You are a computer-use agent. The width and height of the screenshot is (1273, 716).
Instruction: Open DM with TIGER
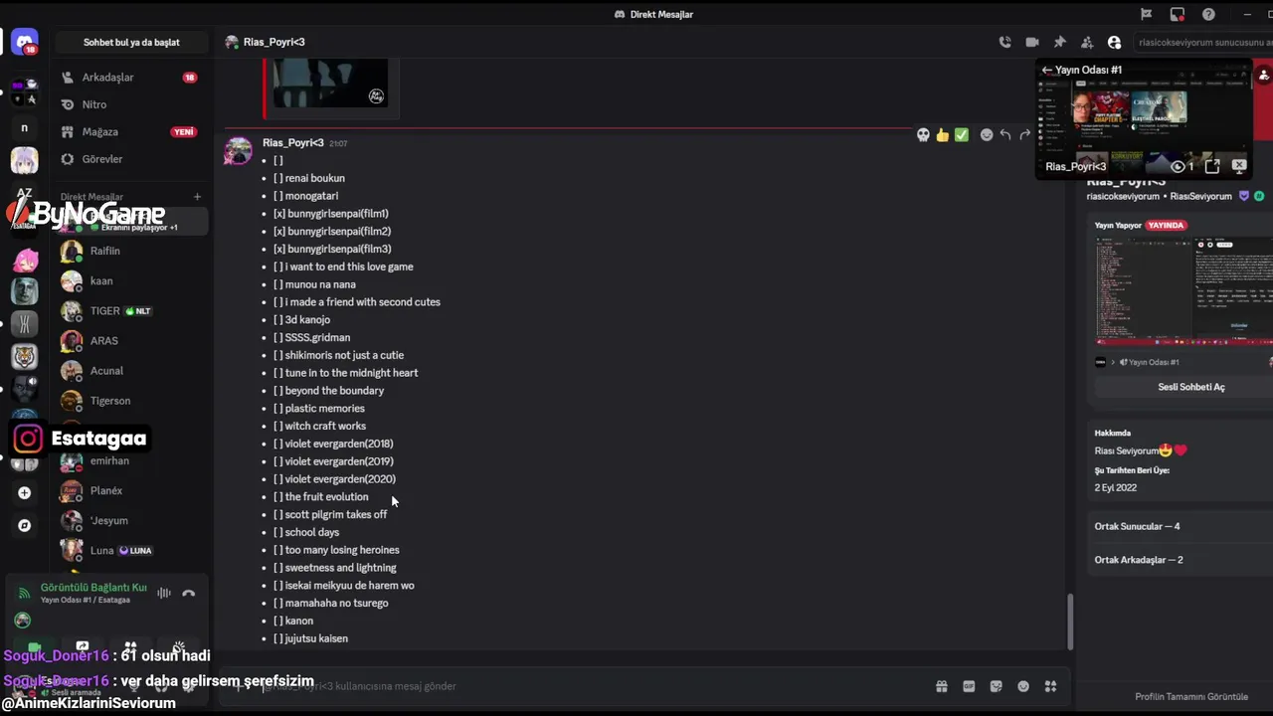click(131, 310)
